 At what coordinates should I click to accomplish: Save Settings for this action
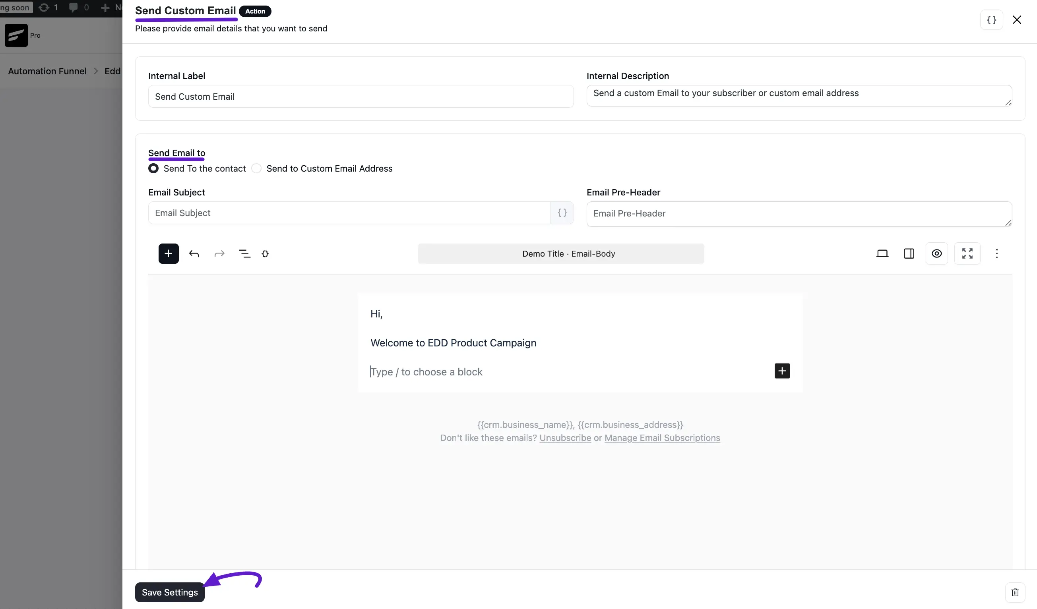click(x=170, y=592)
